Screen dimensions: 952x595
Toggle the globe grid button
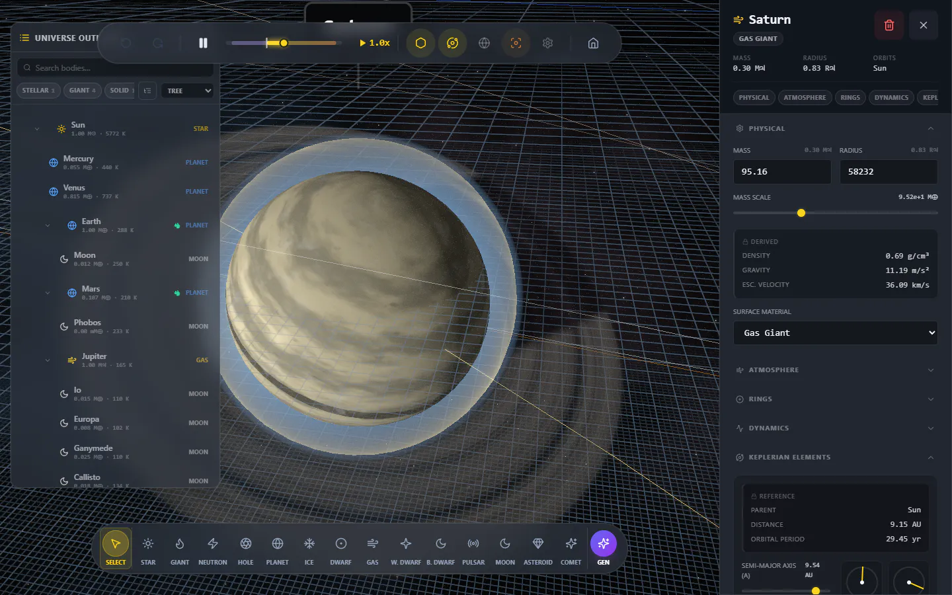click(x=485, y=43)
